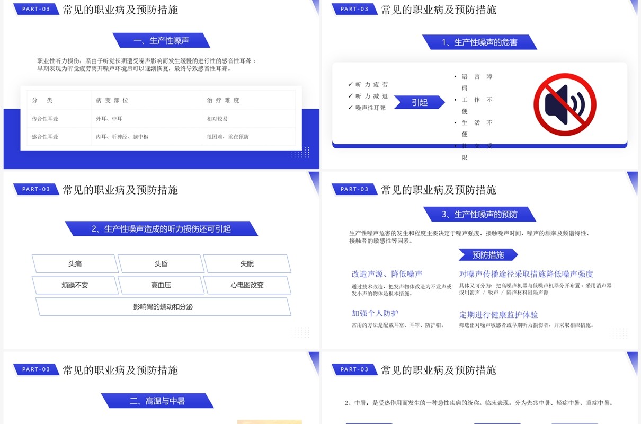Click the paragraph beginning '职业性听力损伤'

(147, 65)
